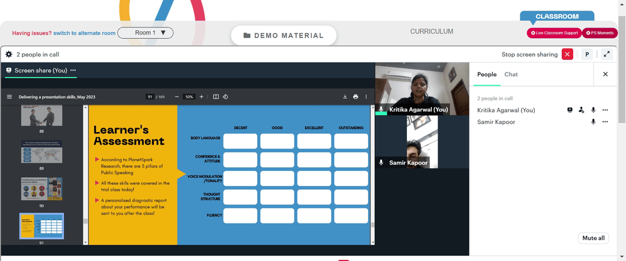
Task: Zoom out the PDF with minus icon
Action: (177, 96)
